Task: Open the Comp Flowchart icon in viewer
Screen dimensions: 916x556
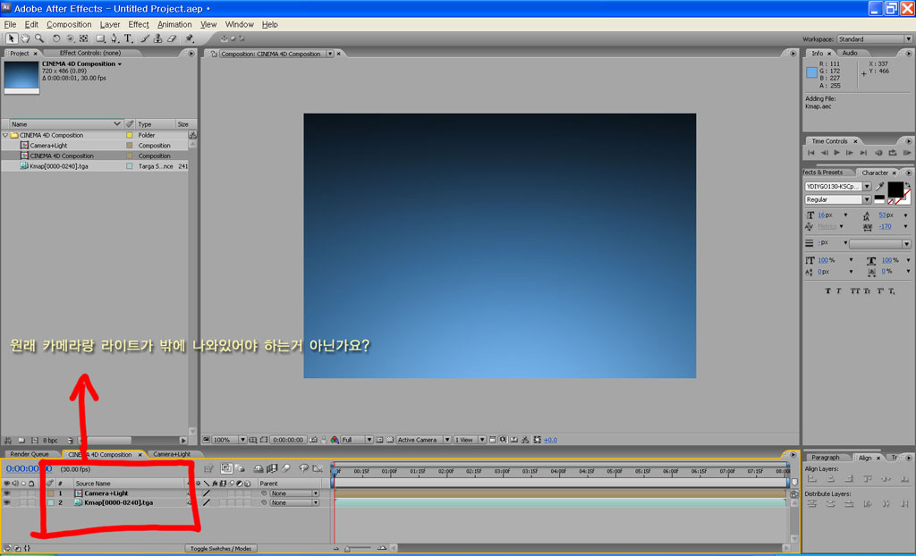Action: click(x=525, y=440)
